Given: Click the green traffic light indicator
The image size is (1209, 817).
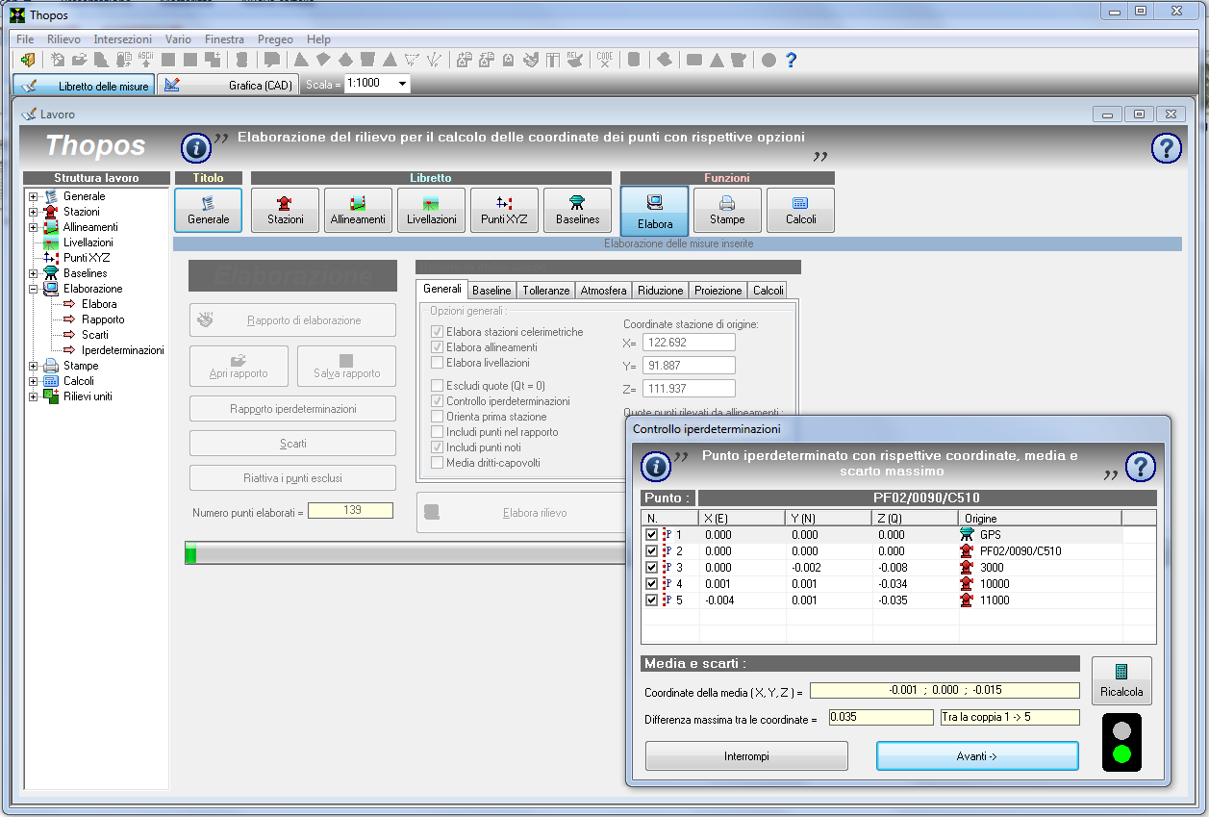Looking at the screenshot, I should pyautogui.click(x=1121, y=753).
